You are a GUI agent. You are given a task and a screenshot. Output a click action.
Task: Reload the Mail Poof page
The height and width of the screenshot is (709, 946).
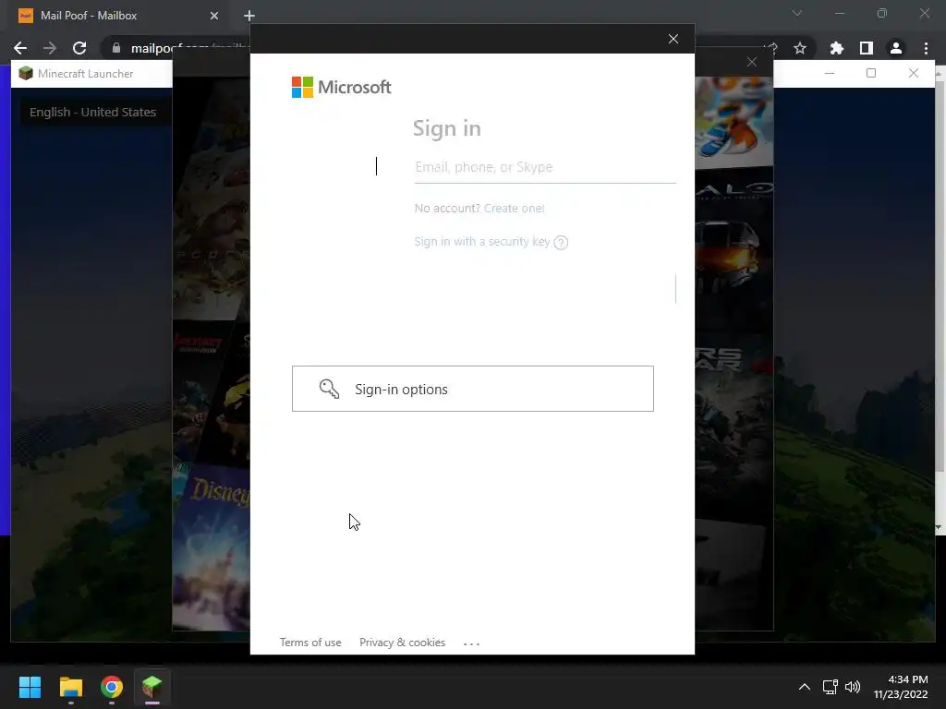pyautogui.click(x=79, y=48)
